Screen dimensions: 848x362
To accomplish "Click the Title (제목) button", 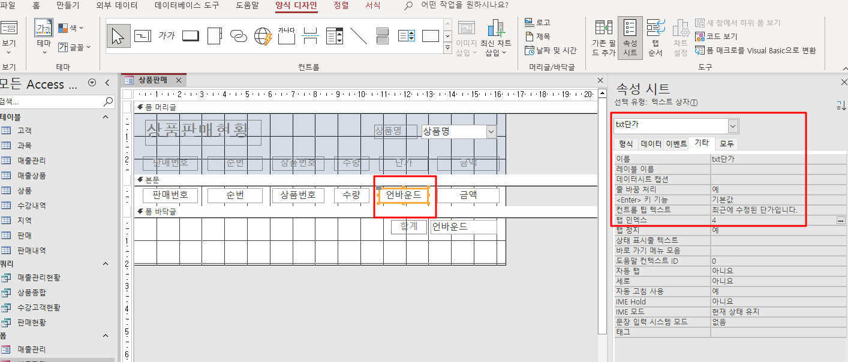I will [537, 37].
